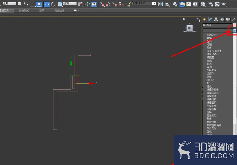The image size is (237, 165).
Task: Toggle Spinner Snap
Action: (x=121, y=4)
